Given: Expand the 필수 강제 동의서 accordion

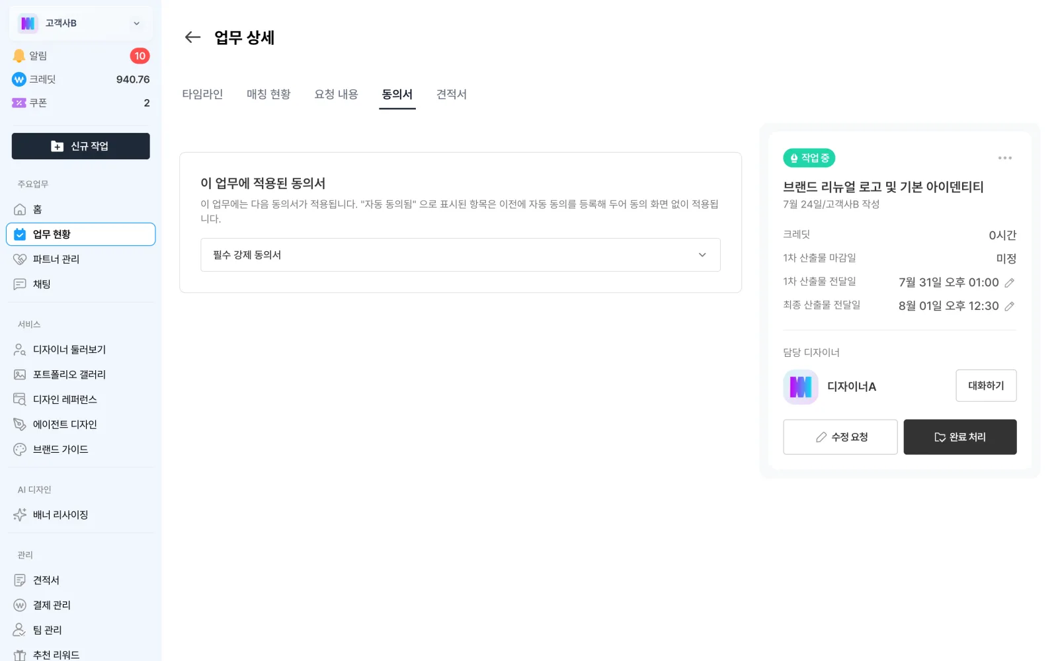Looking at the screenshot, I should point(460,254).
